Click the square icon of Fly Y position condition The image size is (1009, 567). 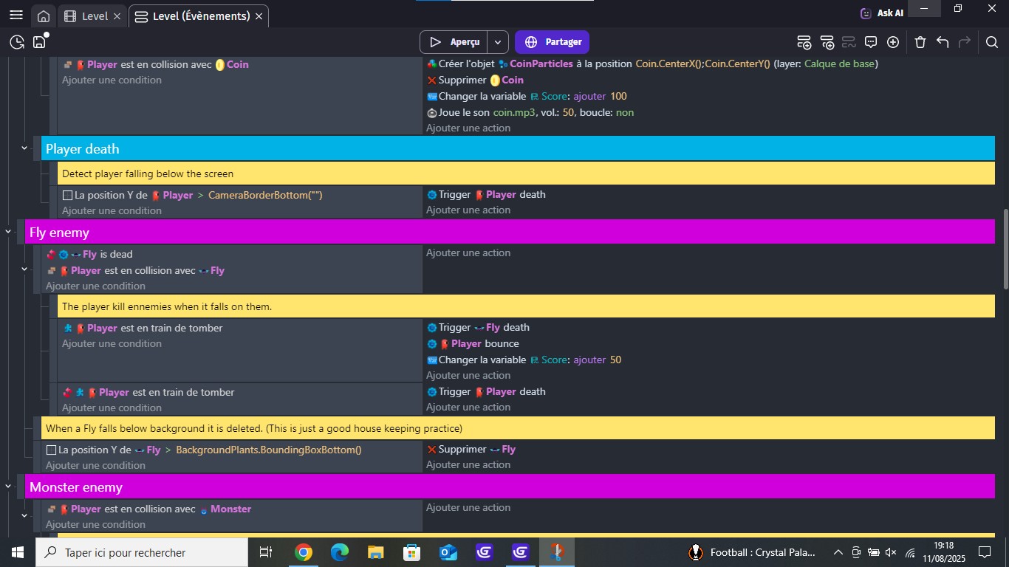(51, 450)
